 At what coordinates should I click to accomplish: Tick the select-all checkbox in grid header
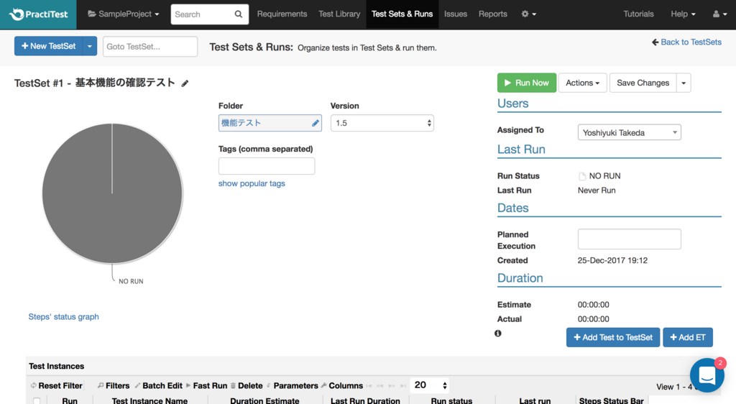(x=37, y=400)
